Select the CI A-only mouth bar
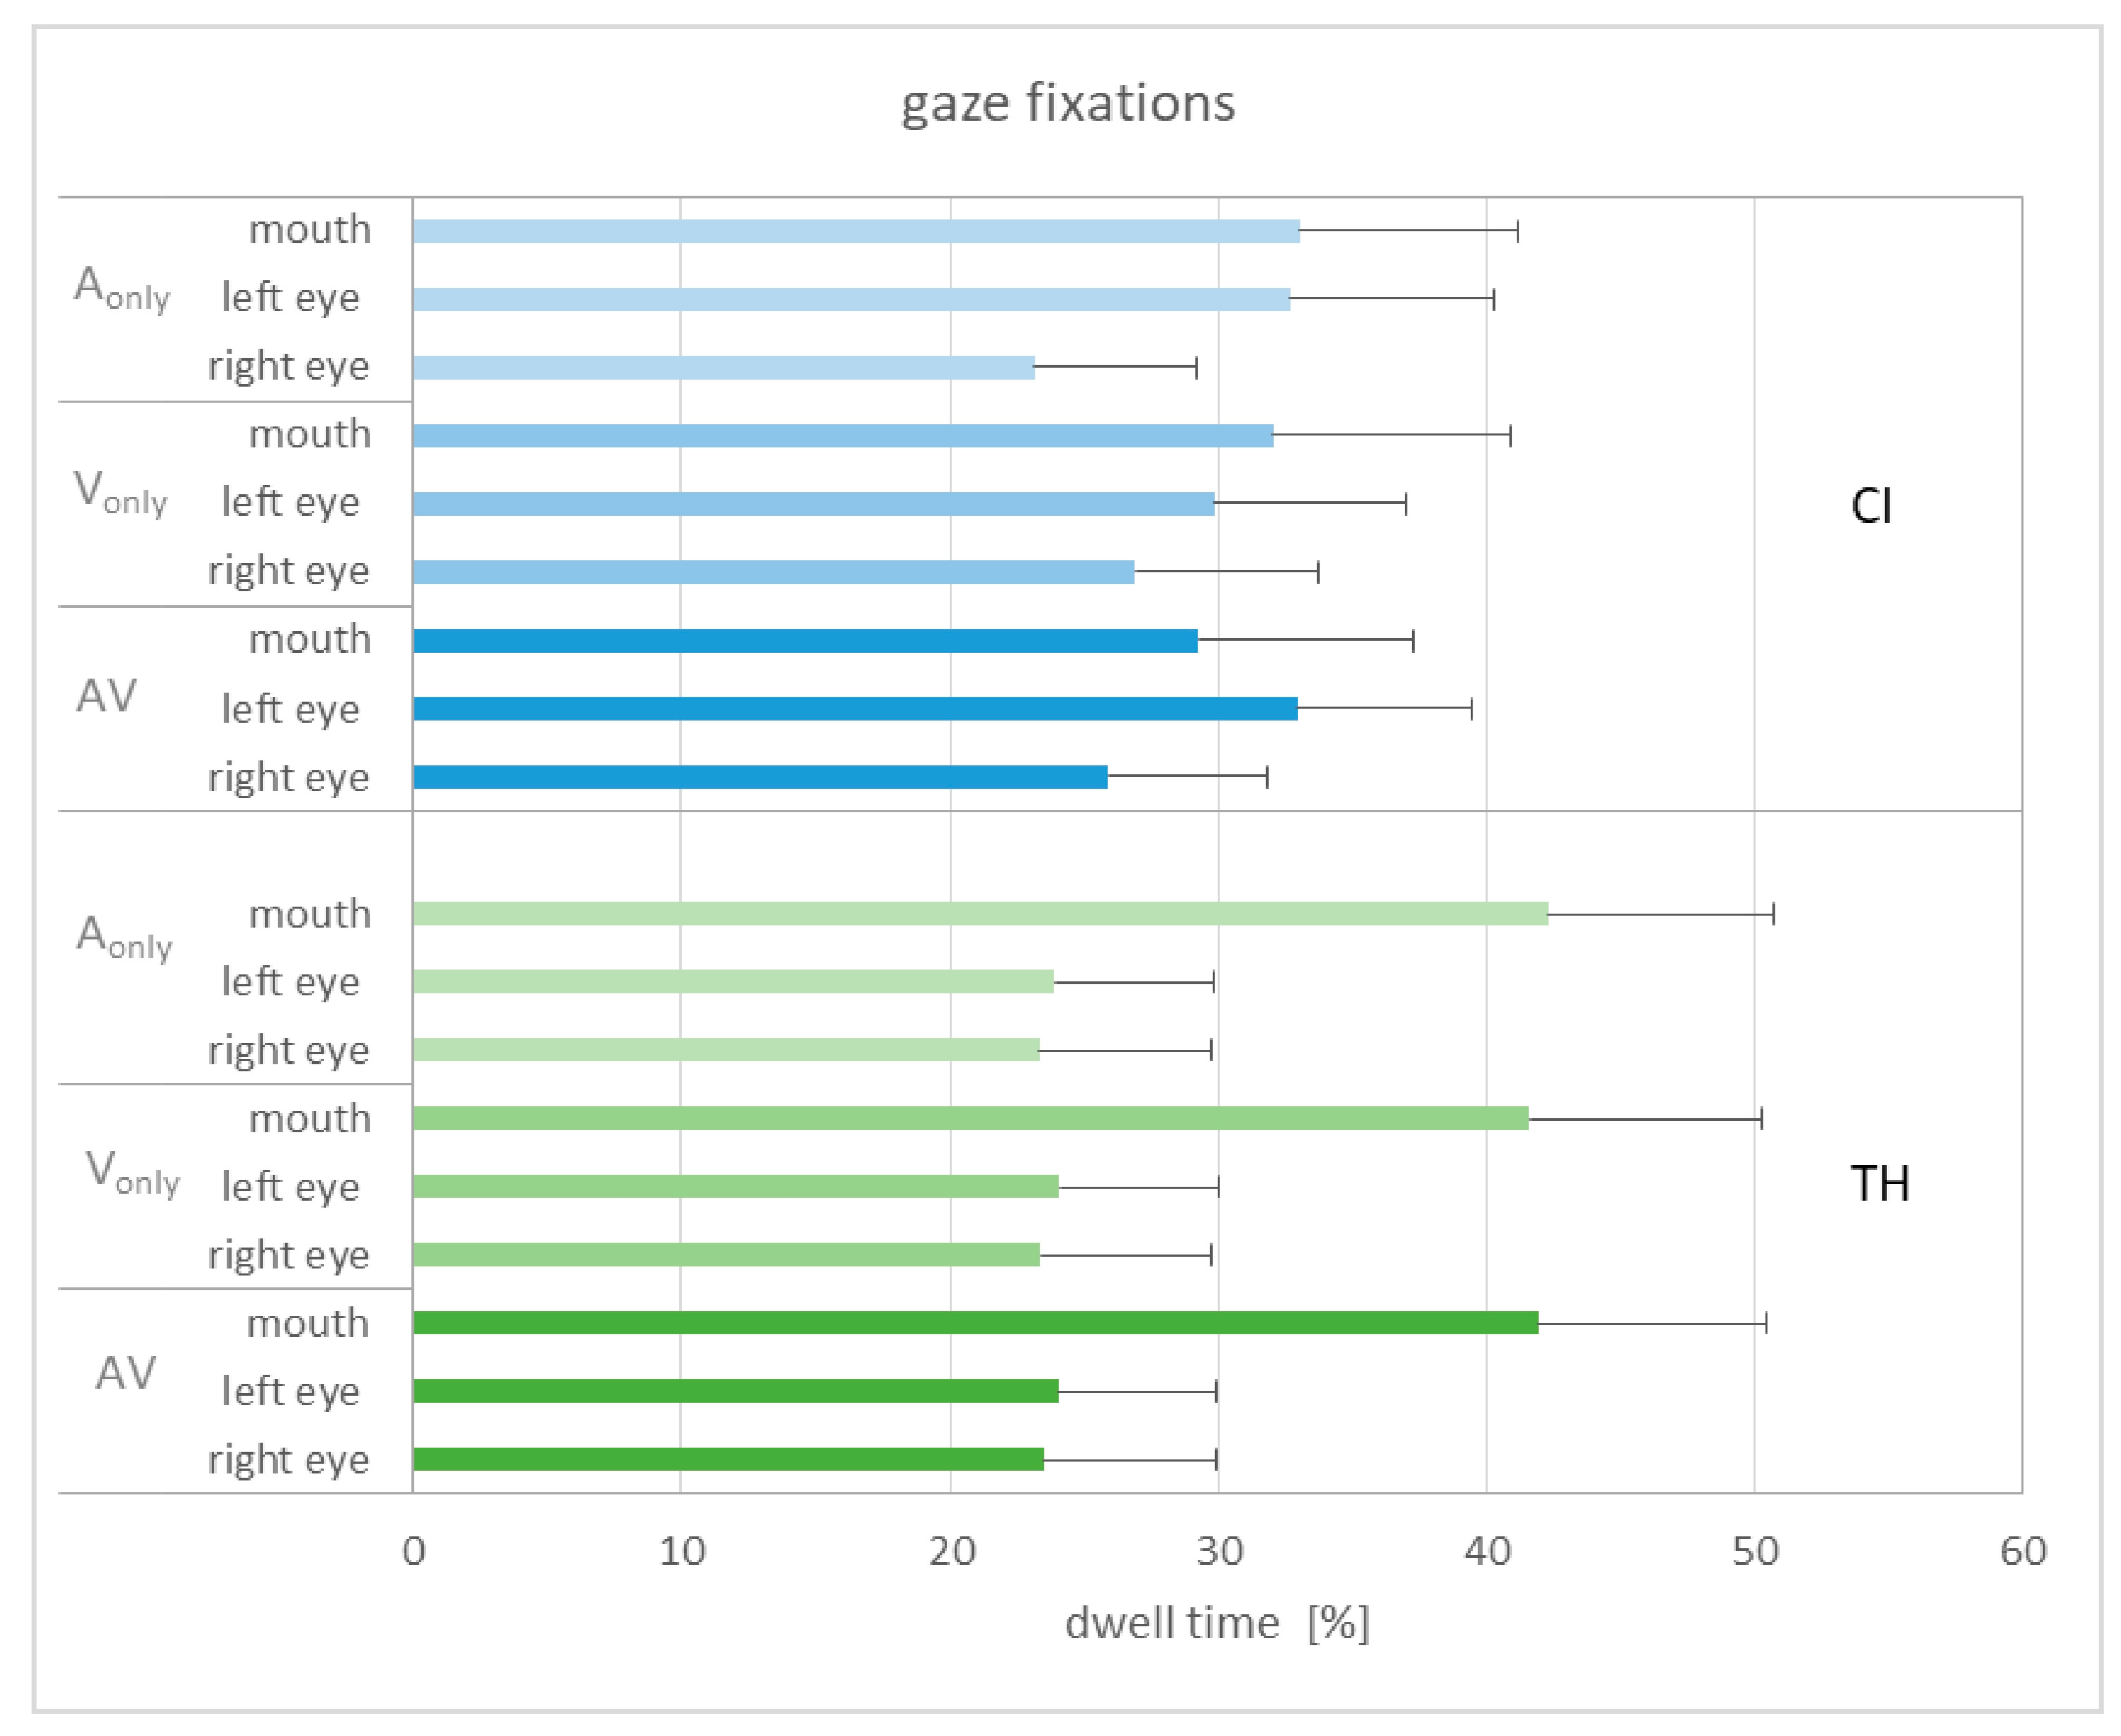2121x1736 pixels. (855, 231)
